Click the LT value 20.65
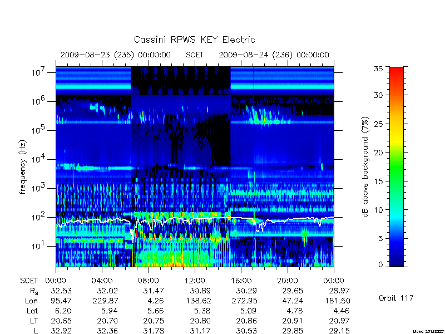 click(x=61, y=321)
